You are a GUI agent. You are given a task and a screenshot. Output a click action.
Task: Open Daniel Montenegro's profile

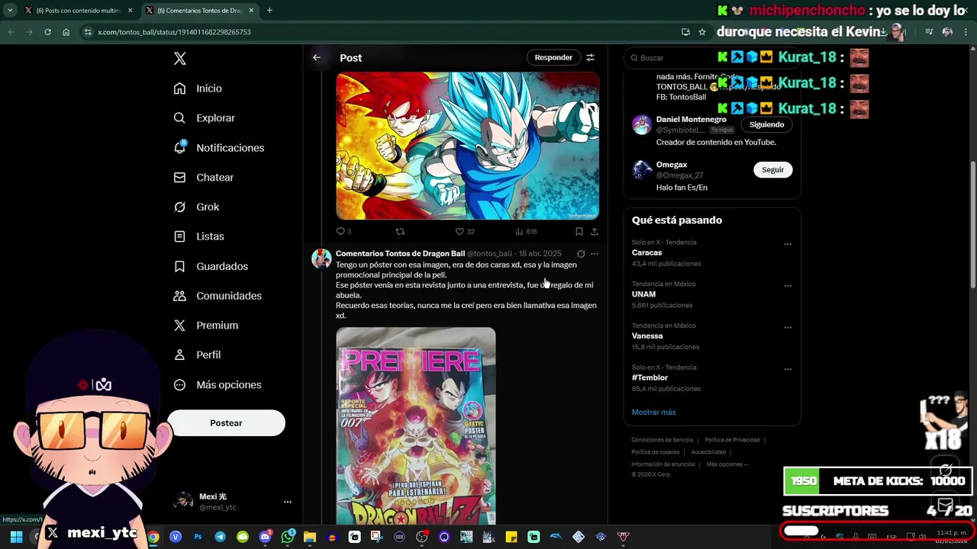tap(691, 120)
